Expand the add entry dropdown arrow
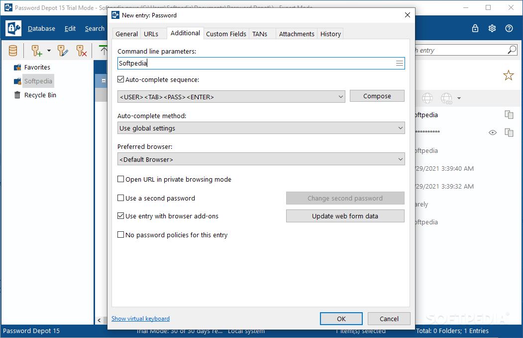This screenshot has width=523, height=338. pyautogui.click(x=49, y=51)
